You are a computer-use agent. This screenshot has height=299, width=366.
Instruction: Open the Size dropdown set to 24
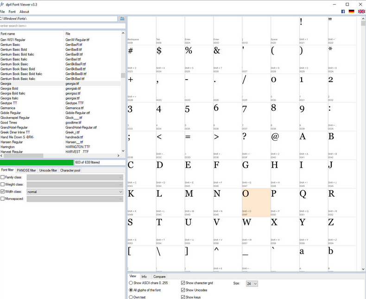coord(252,284)
